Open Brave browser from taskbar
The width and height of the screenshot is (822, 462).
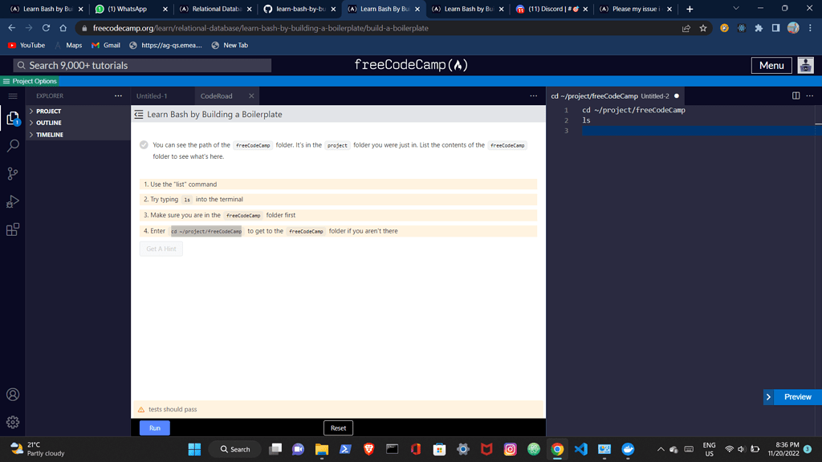pos(368,449)
